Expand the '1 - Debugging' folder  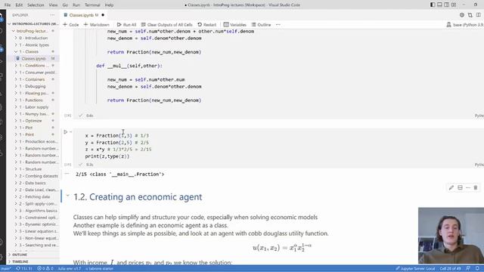coord(33,86)
